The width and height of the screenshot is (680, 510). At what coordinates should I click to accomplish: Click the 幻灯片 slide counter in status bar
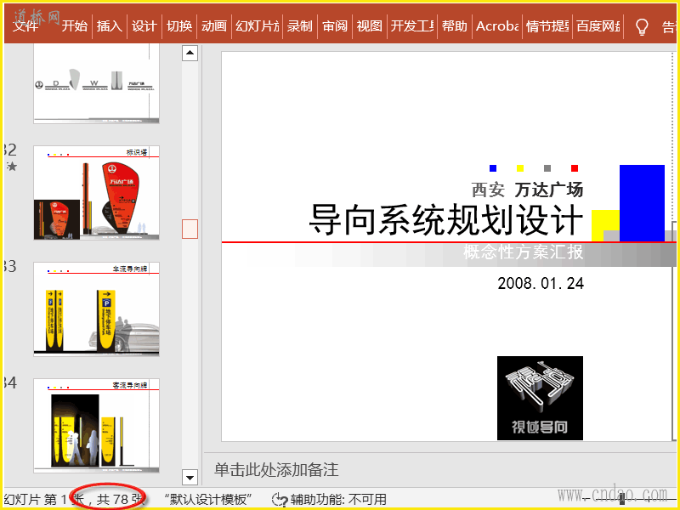(74, 500)
